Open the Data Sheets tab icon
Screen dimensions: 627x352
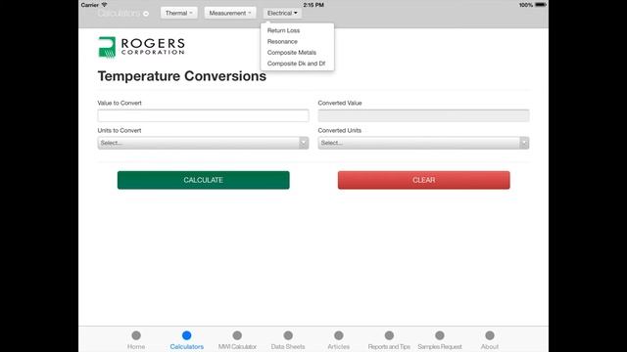coord(288,335)
